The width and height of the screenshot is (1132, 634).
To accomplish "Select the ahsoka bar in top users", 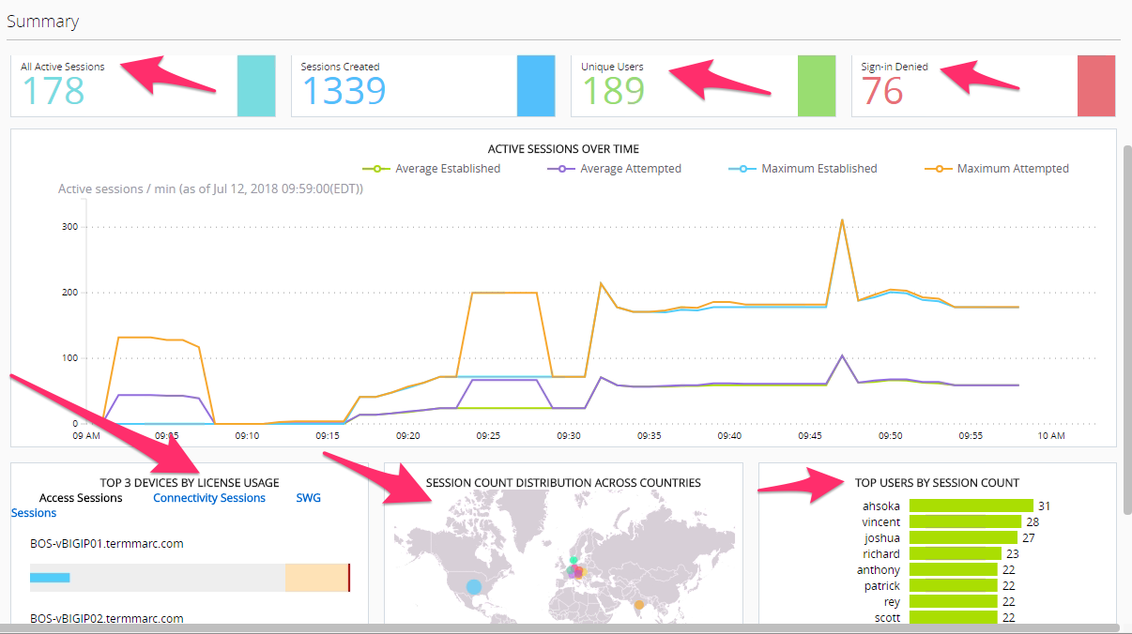I will point(971,506).
